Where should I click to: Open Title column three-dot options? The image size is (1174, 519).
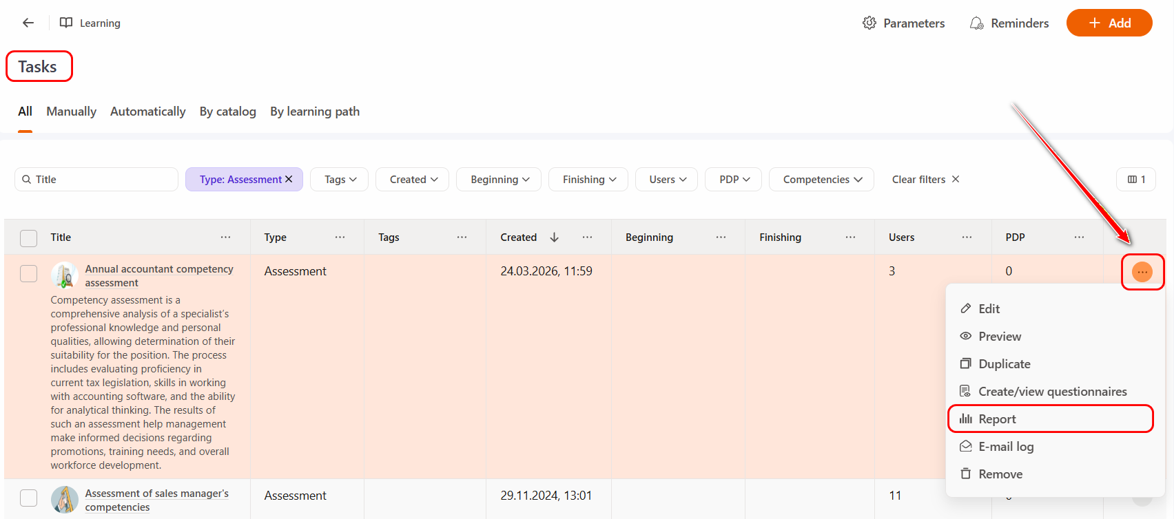click(x=225, y=237)
